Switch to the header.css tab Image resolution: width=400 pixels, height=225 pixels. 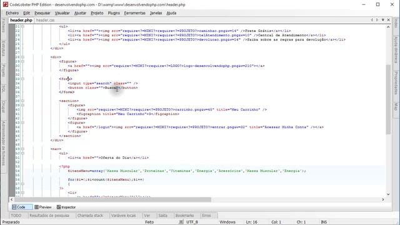[x=45, y=20]
